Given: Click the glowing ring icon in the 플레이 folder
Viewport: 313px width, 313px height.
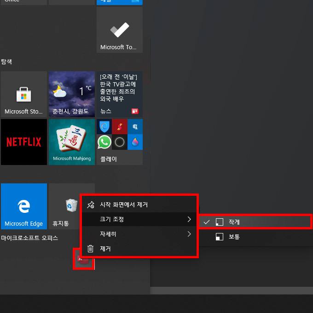Looking at the screenshot, I should click(x=120, y=142).
